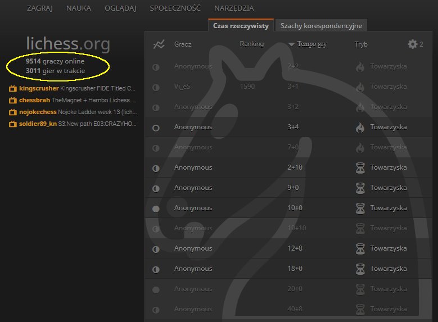
Task: Open nojokechess stream link
Action: point(78,112)
